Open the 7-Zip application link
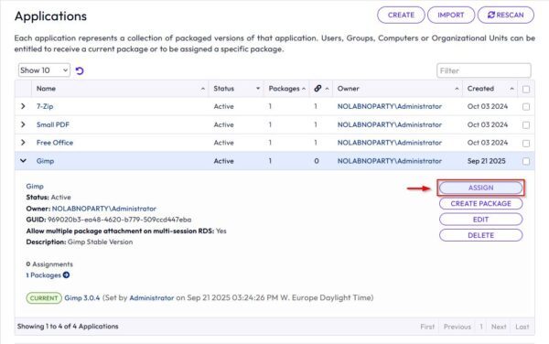549x344 pixels. click(45, 106)
